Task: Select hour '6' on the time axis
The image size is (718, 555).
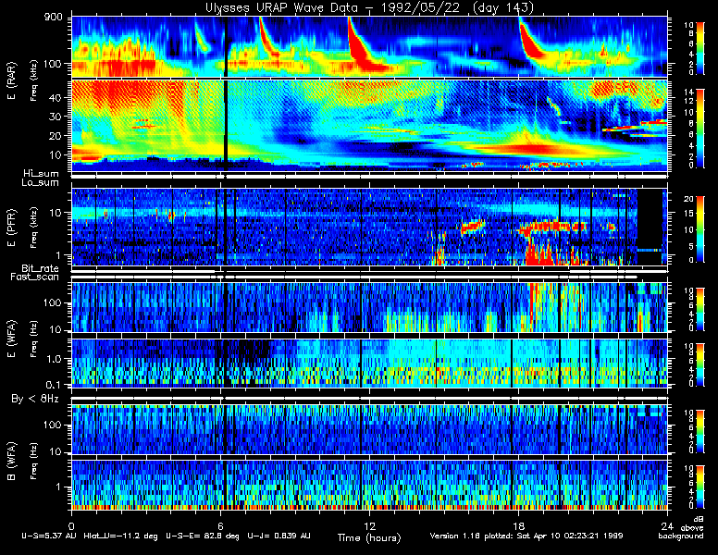Action: point(220,525)
